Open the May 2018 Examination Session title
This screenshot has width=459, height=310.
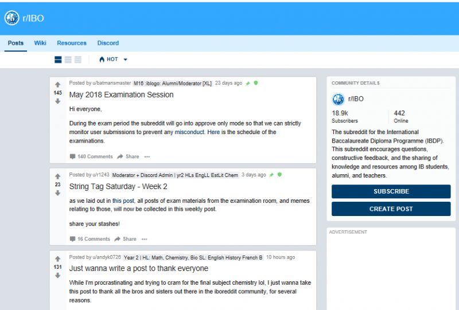point(121,95)
